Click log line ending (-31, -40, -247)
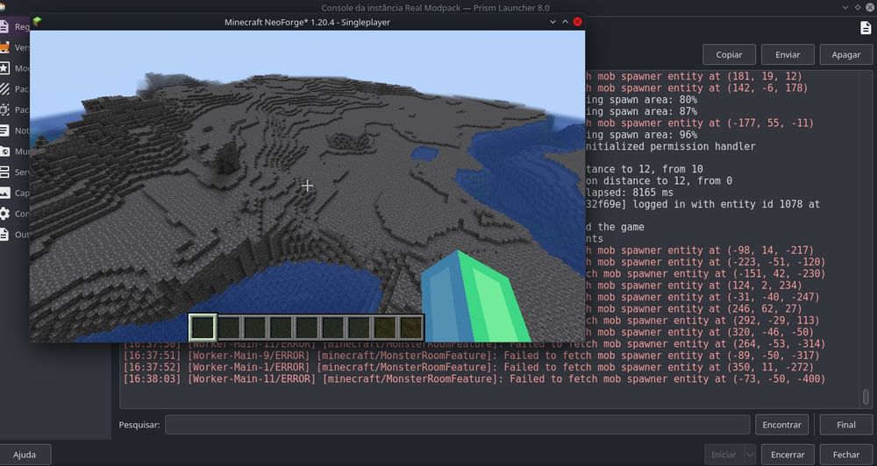877x466 pixels. 702,297
